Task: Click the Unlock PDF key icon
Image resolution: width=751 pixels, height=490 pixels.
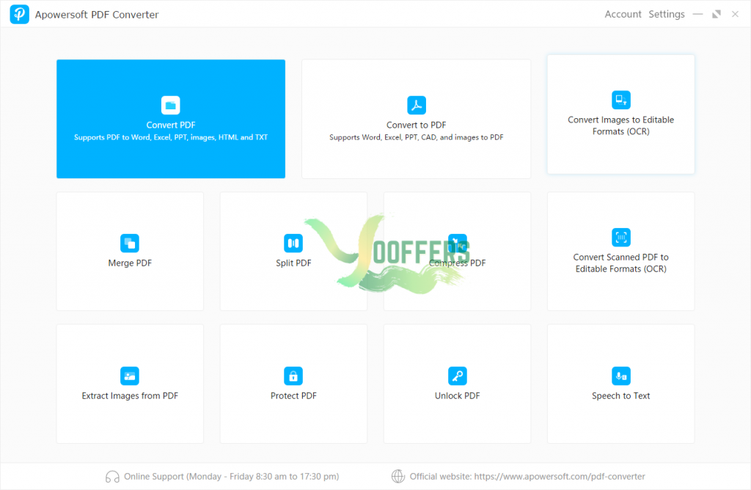Action: tap(457, 376)
